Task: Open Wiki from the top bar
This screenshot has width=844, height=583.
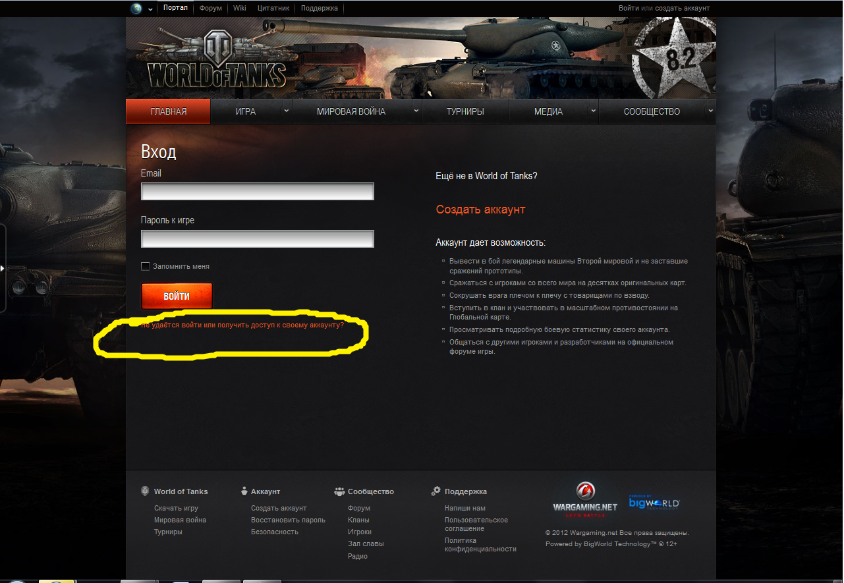Action: pos(240,8)
